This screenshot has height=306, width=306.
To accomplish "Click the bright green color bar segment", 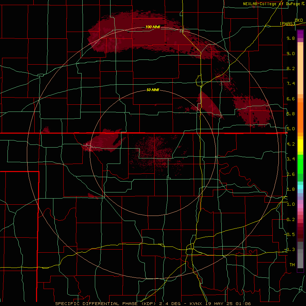I will pyautogui.click(x=300, y=164).
